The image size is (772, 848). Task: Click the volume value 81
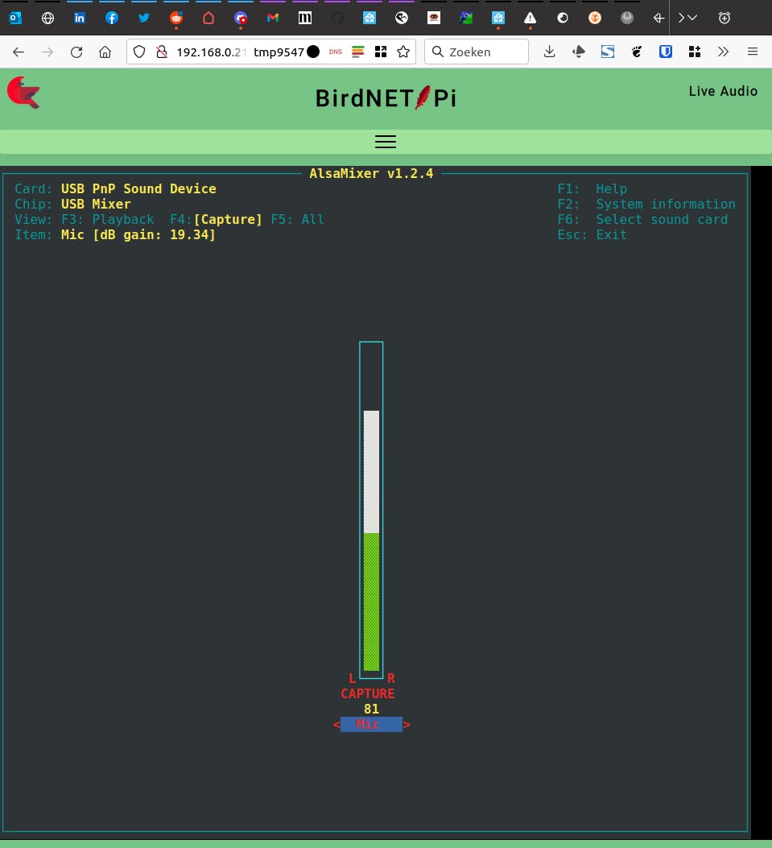(x=371, y=709)
